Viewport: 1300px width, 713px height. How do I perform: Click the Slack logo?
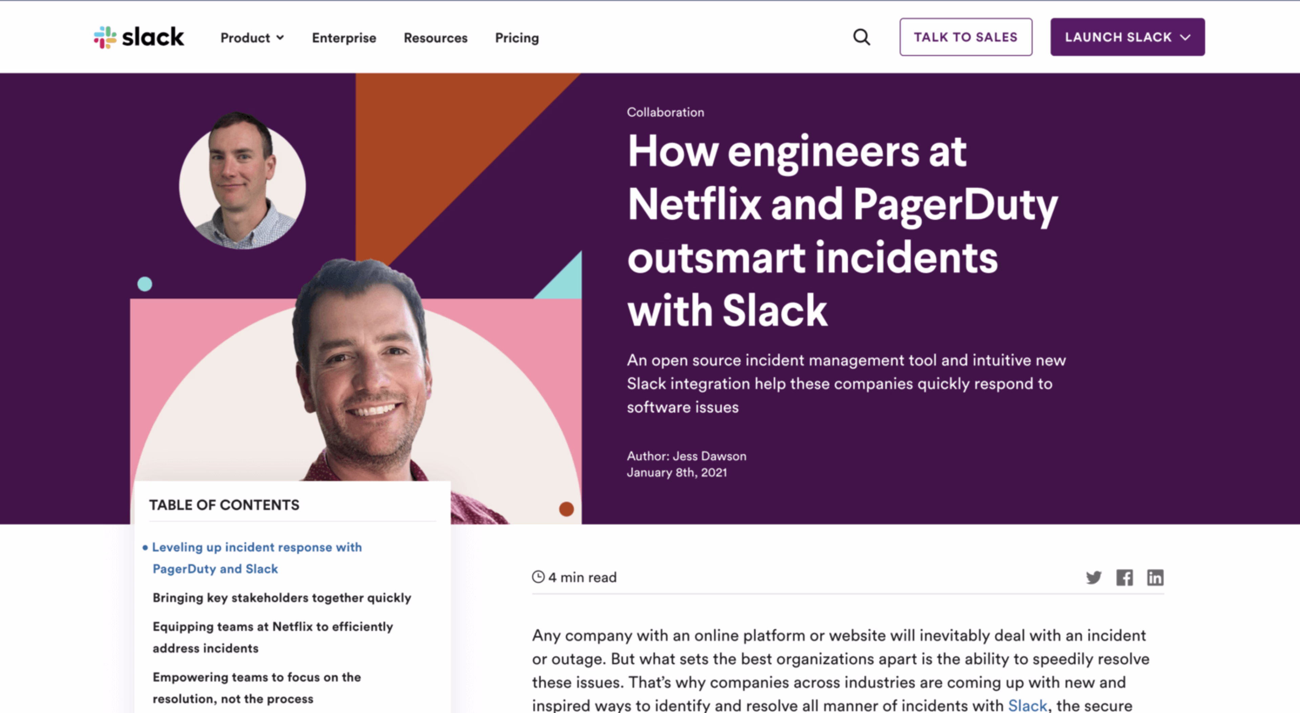pos(139,37)
